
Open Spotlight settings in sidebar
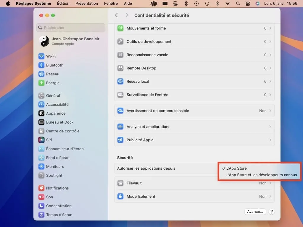[50, 176]
